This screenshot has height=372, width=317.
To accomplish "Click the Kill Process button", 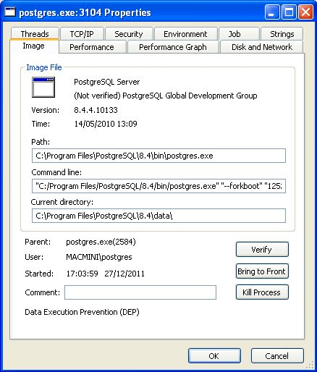I will (262, 292).
